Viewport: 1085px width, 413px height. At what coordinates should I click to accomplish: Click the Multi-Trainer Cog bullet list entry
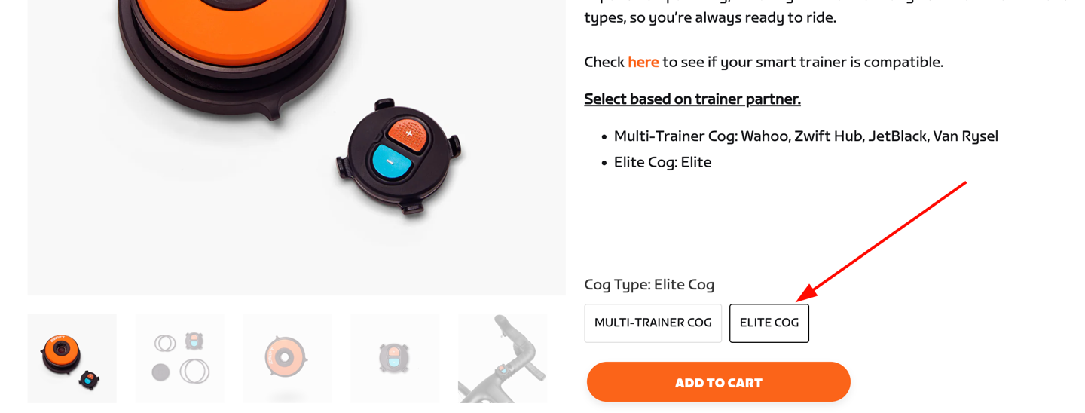[x=806, y=136]
